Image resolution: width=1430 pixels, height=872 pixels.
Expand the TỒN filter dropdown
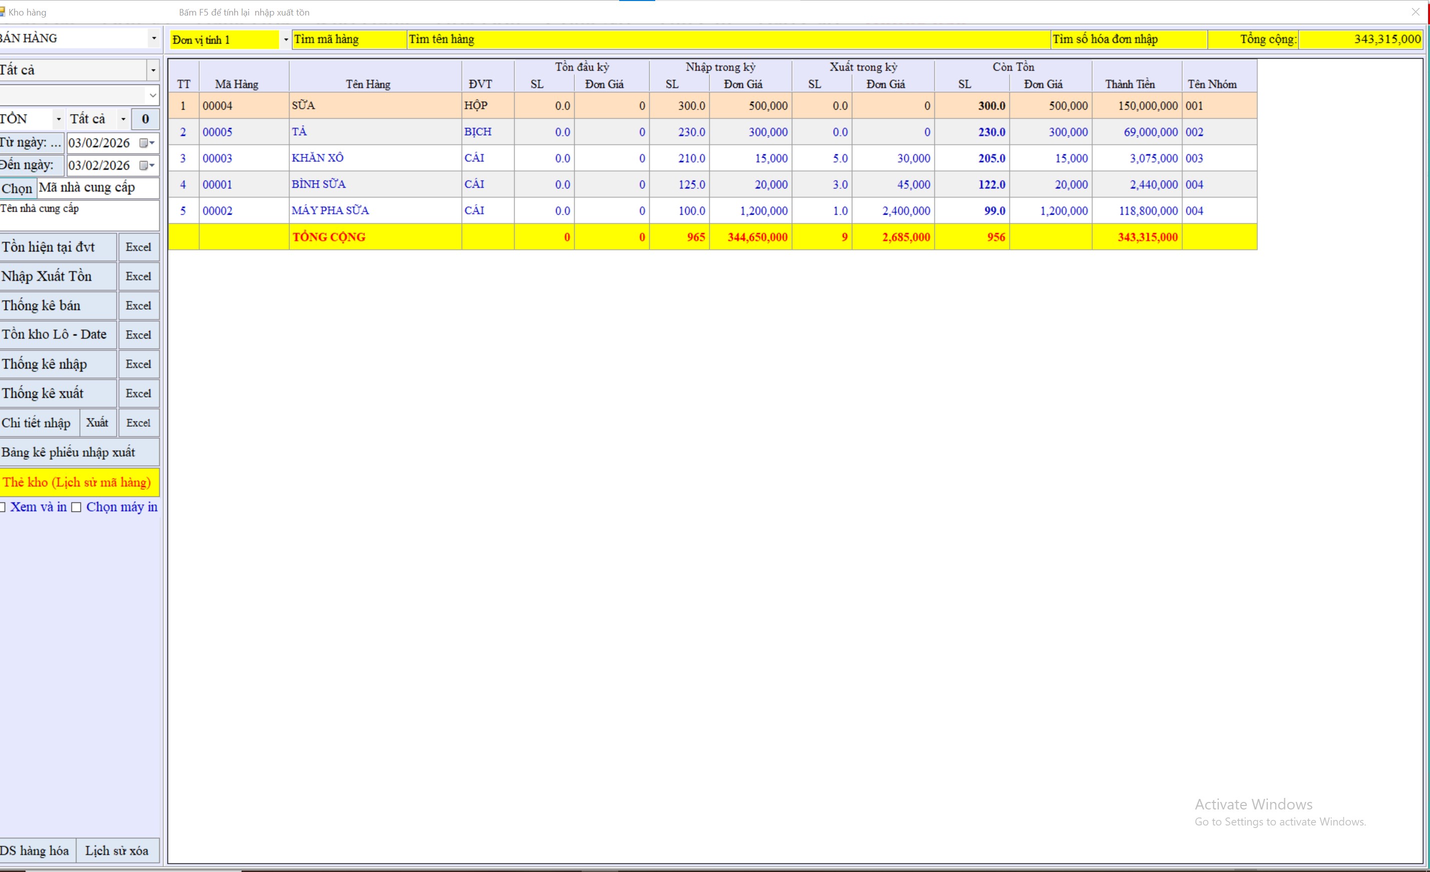[59, 119]
